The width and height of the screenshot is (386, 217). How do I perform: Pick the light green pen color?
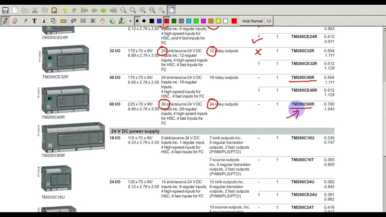(196, 21)
